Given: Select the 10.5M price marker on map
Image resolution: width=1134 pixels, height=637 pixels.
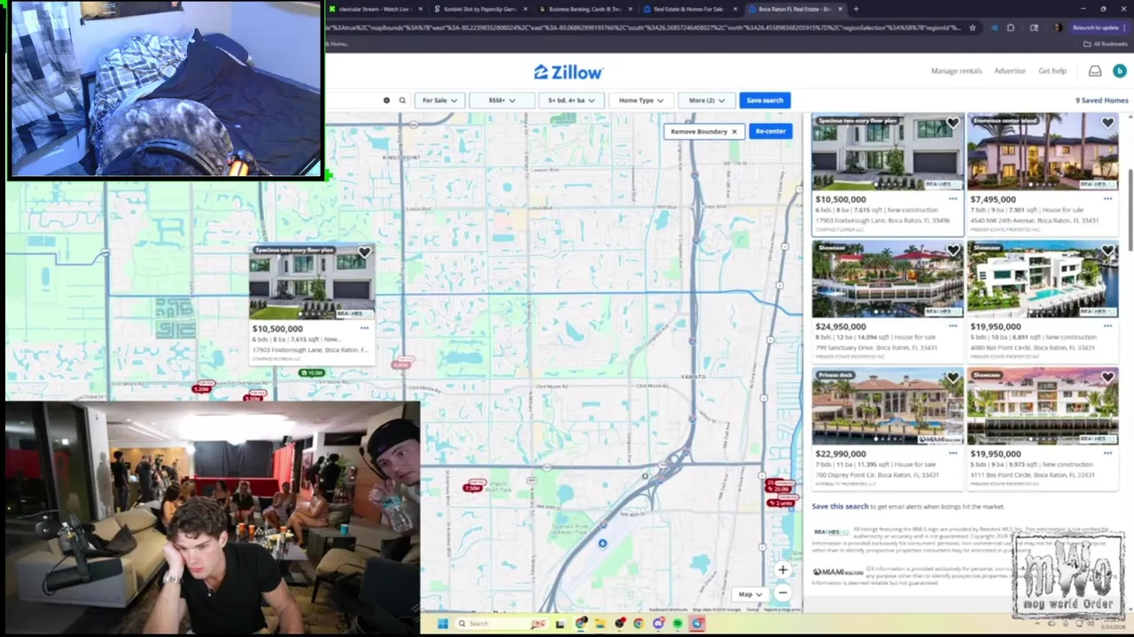Looking at the screenshot, I should click(x=312, y=373).
